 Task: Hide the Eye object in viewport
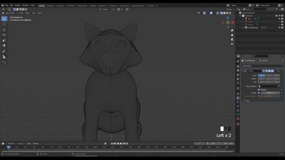[279, 19]
